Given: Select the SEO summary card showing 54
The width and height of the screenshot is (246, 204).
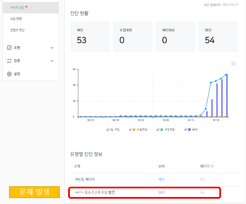Looking at the screenshot, I should point(218,37).
